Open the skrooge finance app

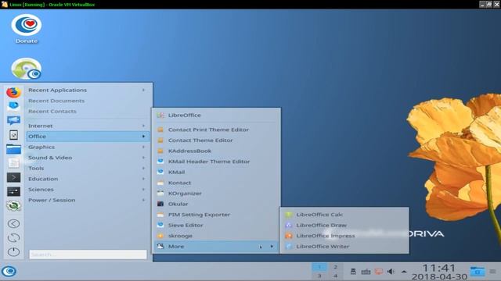[216, 236]
